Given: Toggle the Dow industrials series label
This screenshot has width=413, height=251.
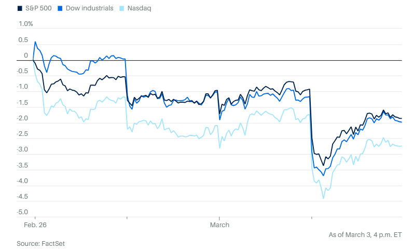Looking at the screenshot, I should point(89,8).
